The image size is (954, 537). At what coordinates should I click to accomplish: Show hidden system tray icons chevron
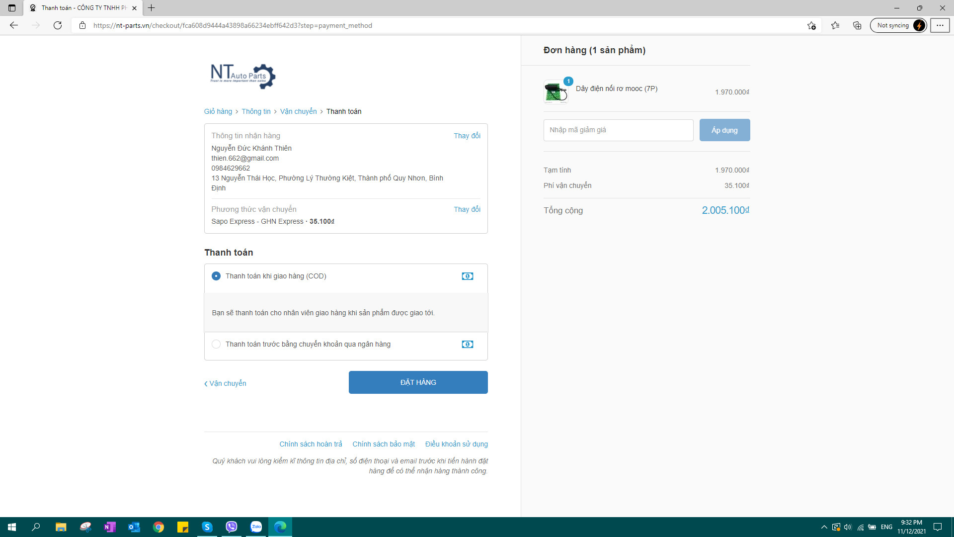pos(824,527)
